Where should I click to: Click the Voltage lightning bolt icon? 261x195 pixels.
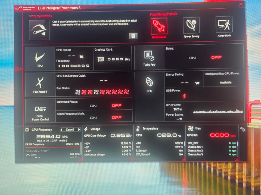(x=86, y=129)
